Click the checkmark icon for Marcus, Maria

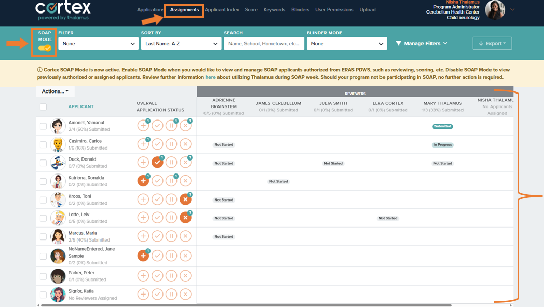coord(157,236)
